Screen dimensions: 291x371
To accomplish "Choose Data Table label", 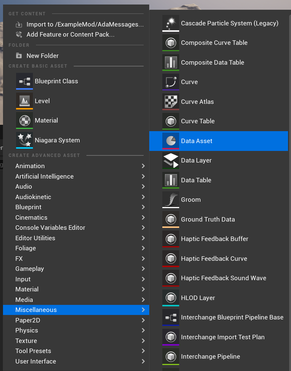I will pos(196,180).
